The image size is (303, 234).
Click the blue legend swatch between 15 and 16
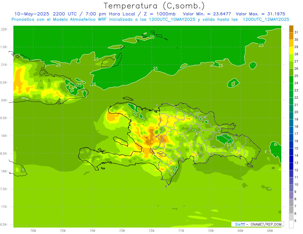pos(291,145)
